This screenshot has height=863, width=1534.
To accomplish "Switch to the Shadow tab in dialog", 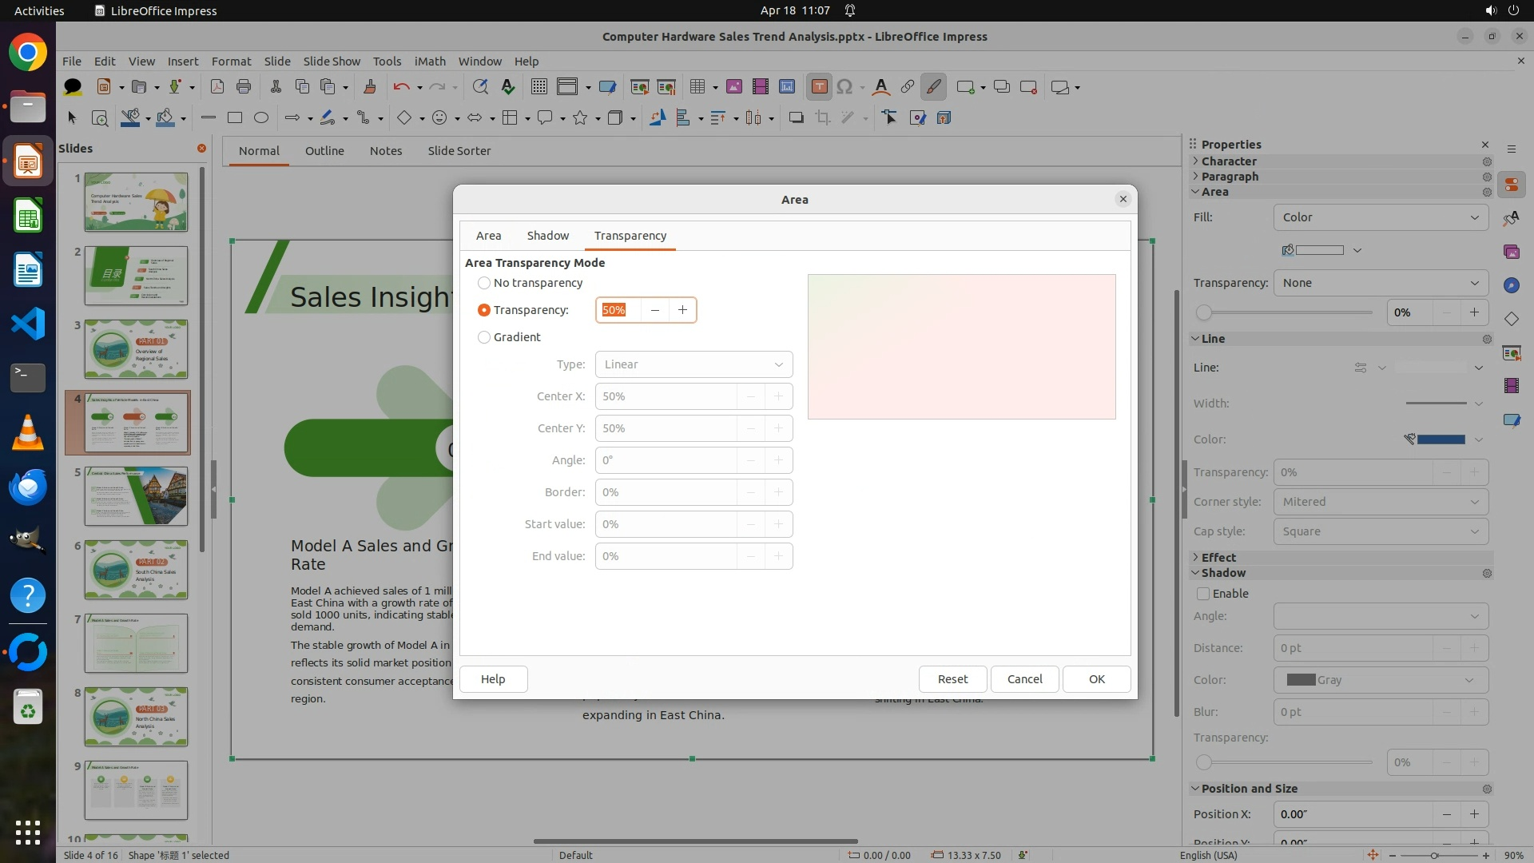I will pos(547,236).
